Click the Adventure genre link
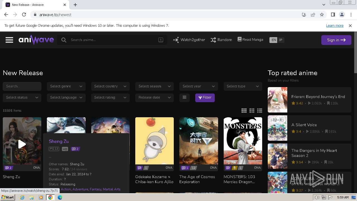 tap(80, 189)
